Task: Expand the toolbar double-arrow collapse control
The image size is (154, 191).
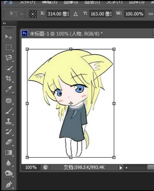Action: click(x=5, y=23)
